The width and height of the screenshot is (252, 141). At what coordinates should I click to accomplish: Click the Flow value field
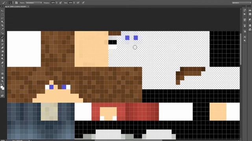pos(70,3)
